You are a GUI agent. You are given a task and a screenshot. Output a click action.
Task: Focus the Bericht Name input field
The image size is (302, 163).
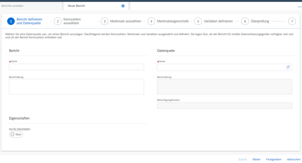coord(76,67)
